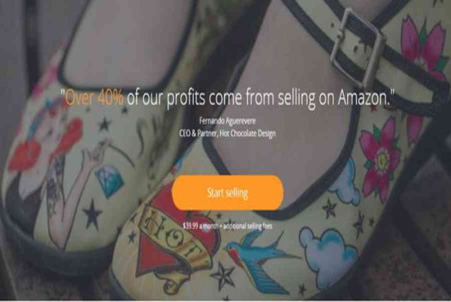451x302 pixels.
Task: Click the small blue cloud beside Start selling
Action: tap(344, 184)
